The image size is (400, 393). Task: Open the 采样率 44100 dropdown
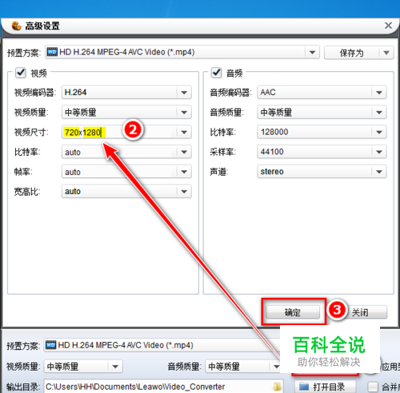[x=322, y=152]
